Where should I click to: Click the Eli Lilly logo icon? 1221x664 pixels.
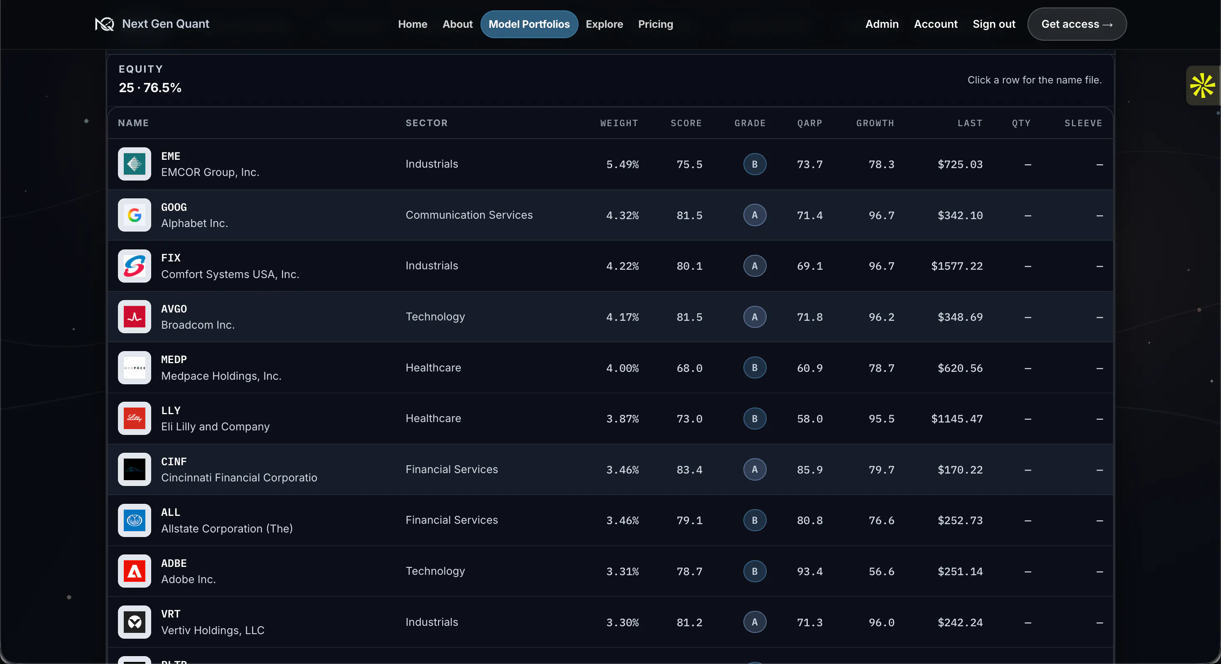coord(135,419)
